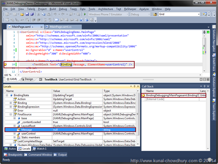Switch to the Design view tab
Viewport: 218px width, 164px height.
tap(27, 79)
